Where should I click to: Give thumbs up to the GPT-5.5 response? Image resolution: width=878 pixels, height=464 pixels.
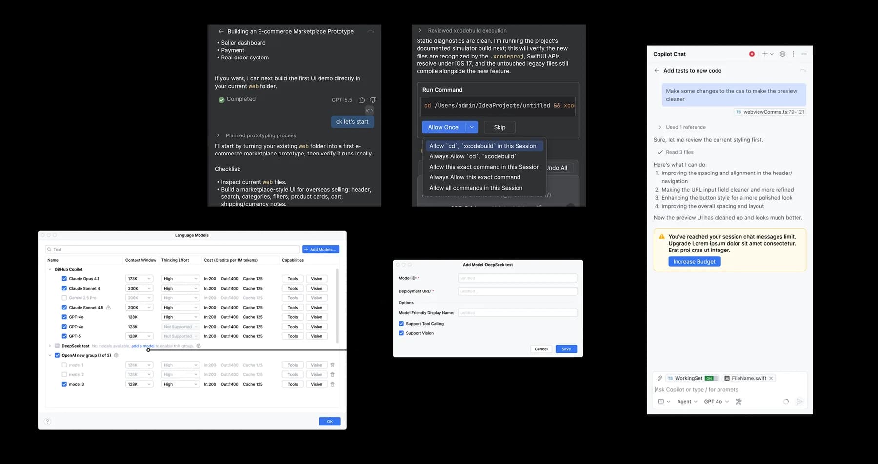click(362, 100)
